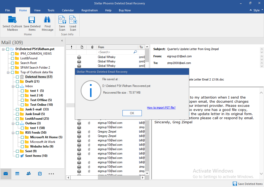Open the Tools tab
The height and width of the screenshot is (187, 264).
(51, 10)
